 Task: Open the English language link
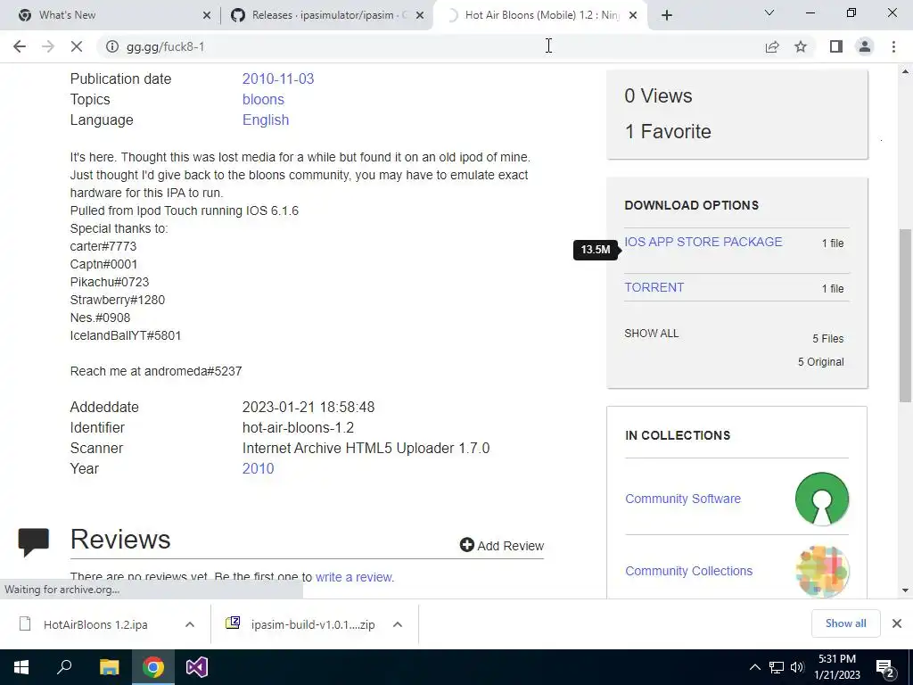point(266,120)
